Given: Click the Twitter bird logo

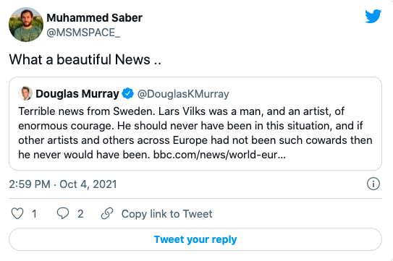Looking at the screenshot, I should coord(373,17).
